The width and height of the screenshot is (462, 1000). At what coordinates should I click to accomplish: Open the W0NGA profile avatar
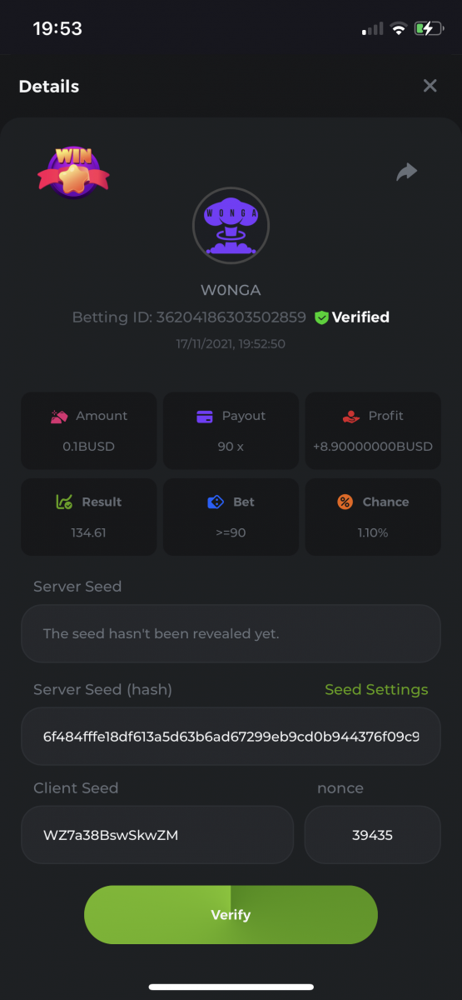(x=231, y=225)
